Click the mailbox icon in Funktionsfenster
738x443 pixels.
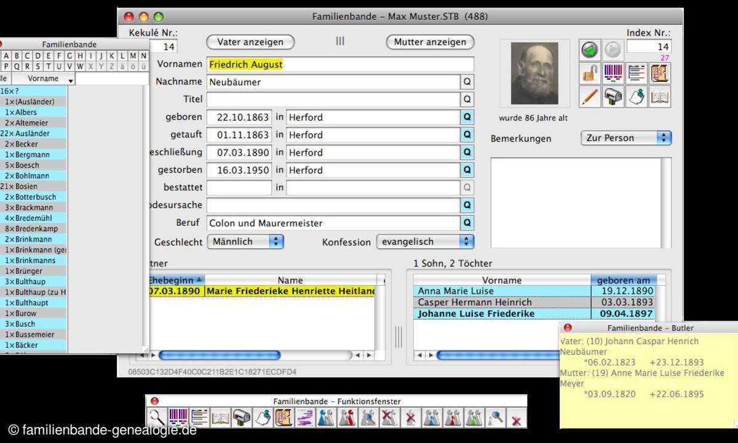tap(242, 418)
